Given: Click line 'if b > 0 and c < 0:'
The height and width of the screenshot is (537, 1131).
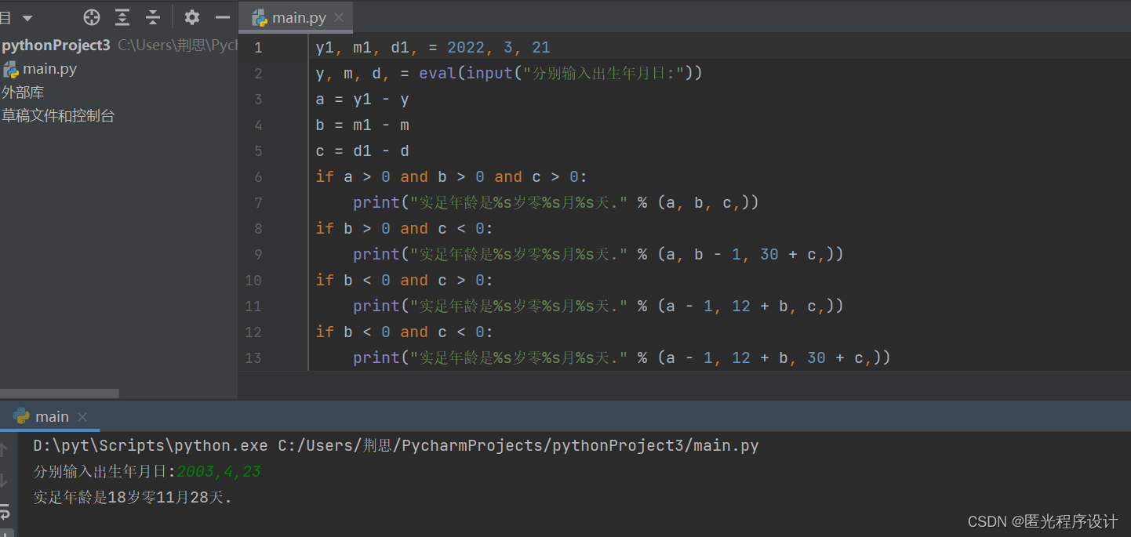Looking at the screenshot, I should coord(405,229).
